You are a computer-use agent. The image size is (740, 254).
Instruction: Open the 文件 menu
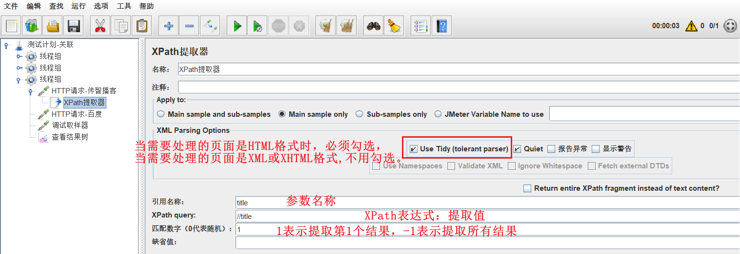[11, 6]
